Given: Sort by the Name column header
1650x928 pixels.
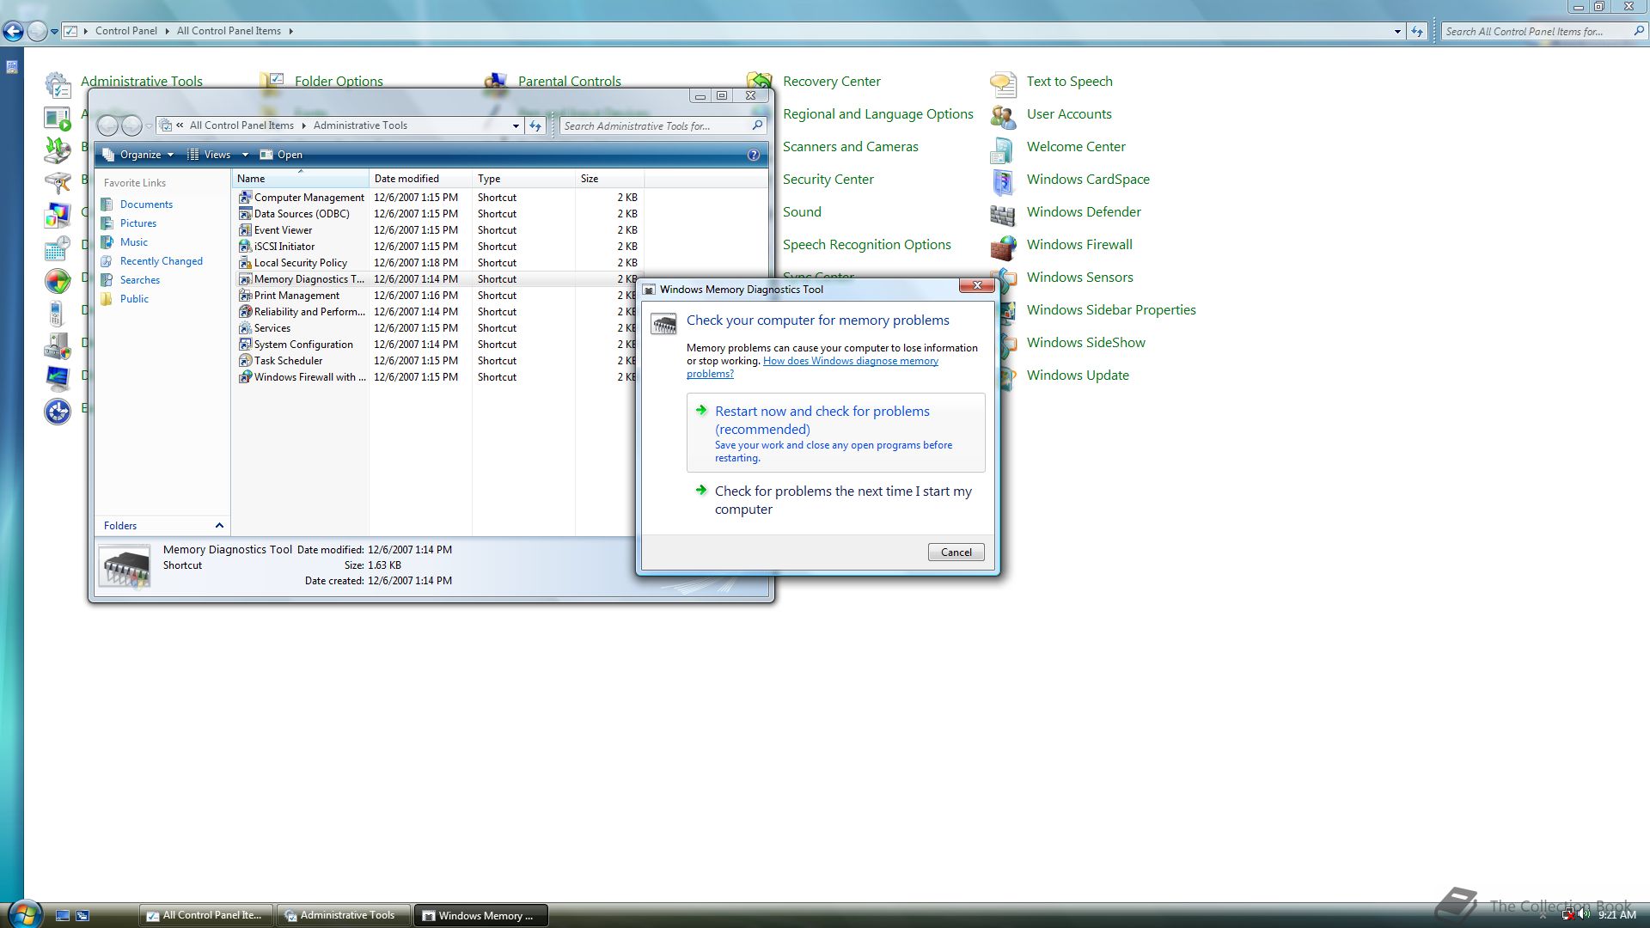Looking at the screenshot, I should (x=300, y=179).
